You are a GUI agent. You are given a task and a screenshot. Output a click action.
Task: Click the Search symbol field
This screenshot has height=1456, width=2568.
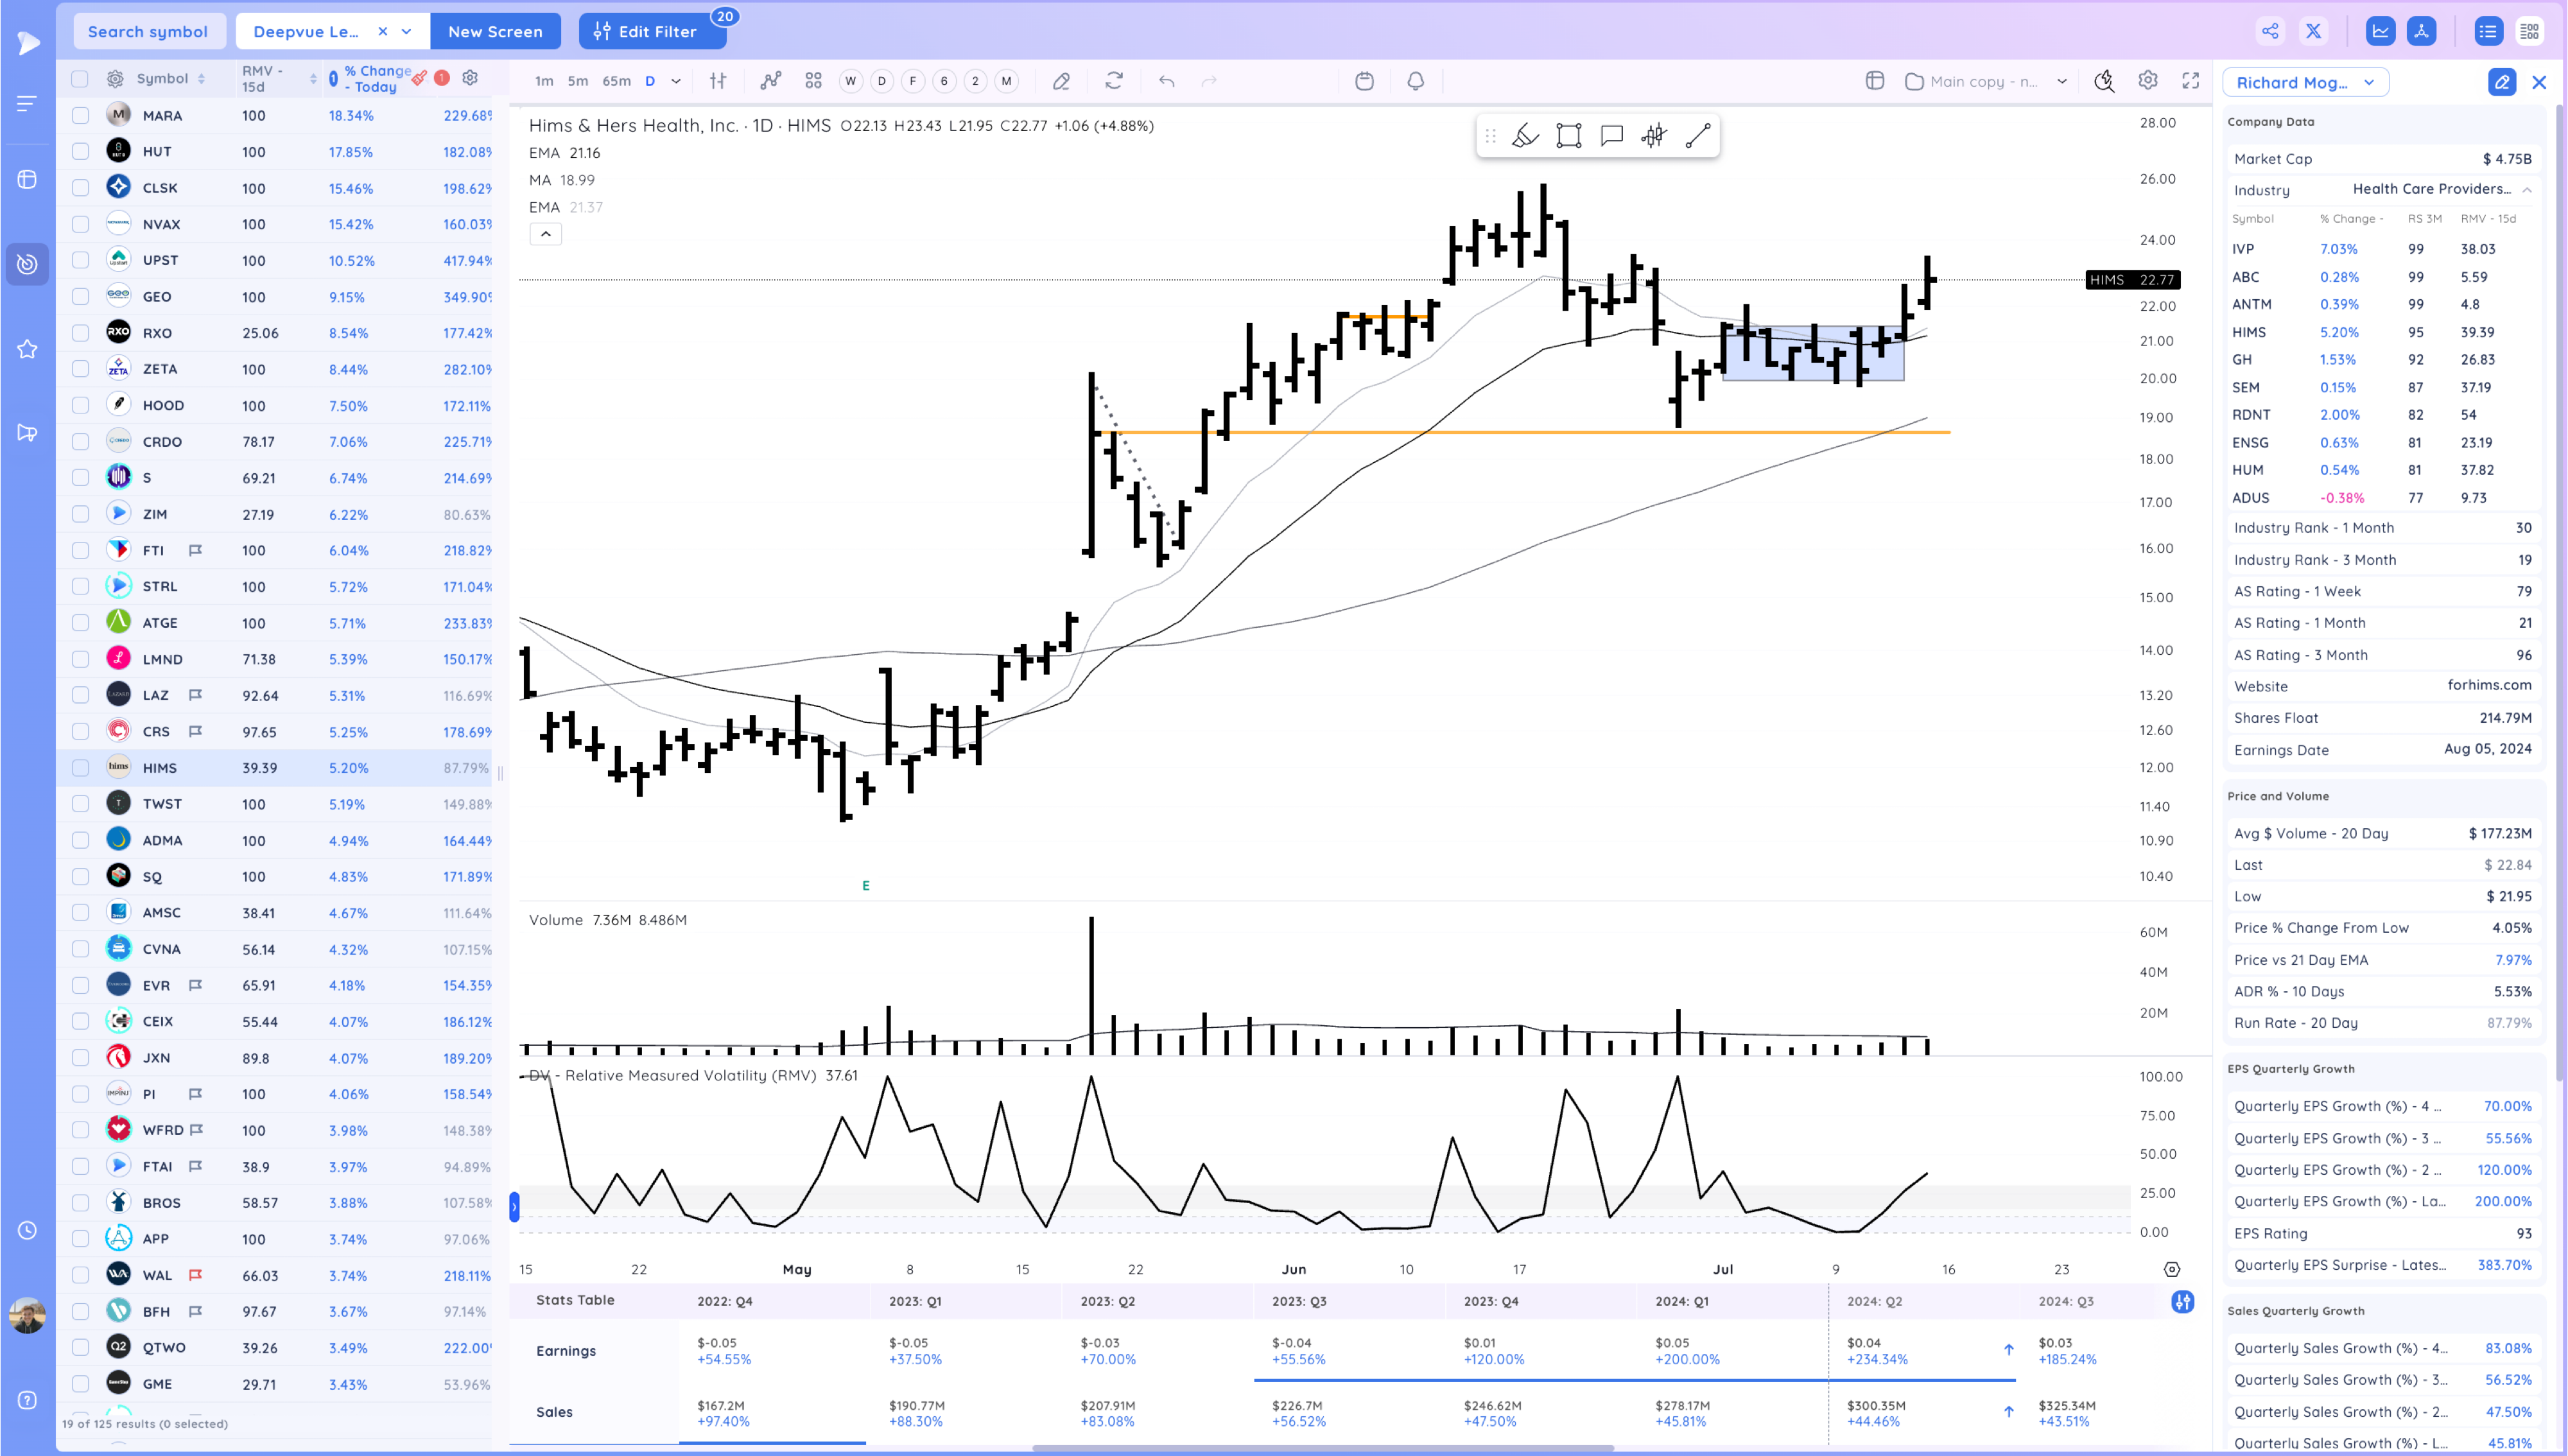[x=148, y=31]
